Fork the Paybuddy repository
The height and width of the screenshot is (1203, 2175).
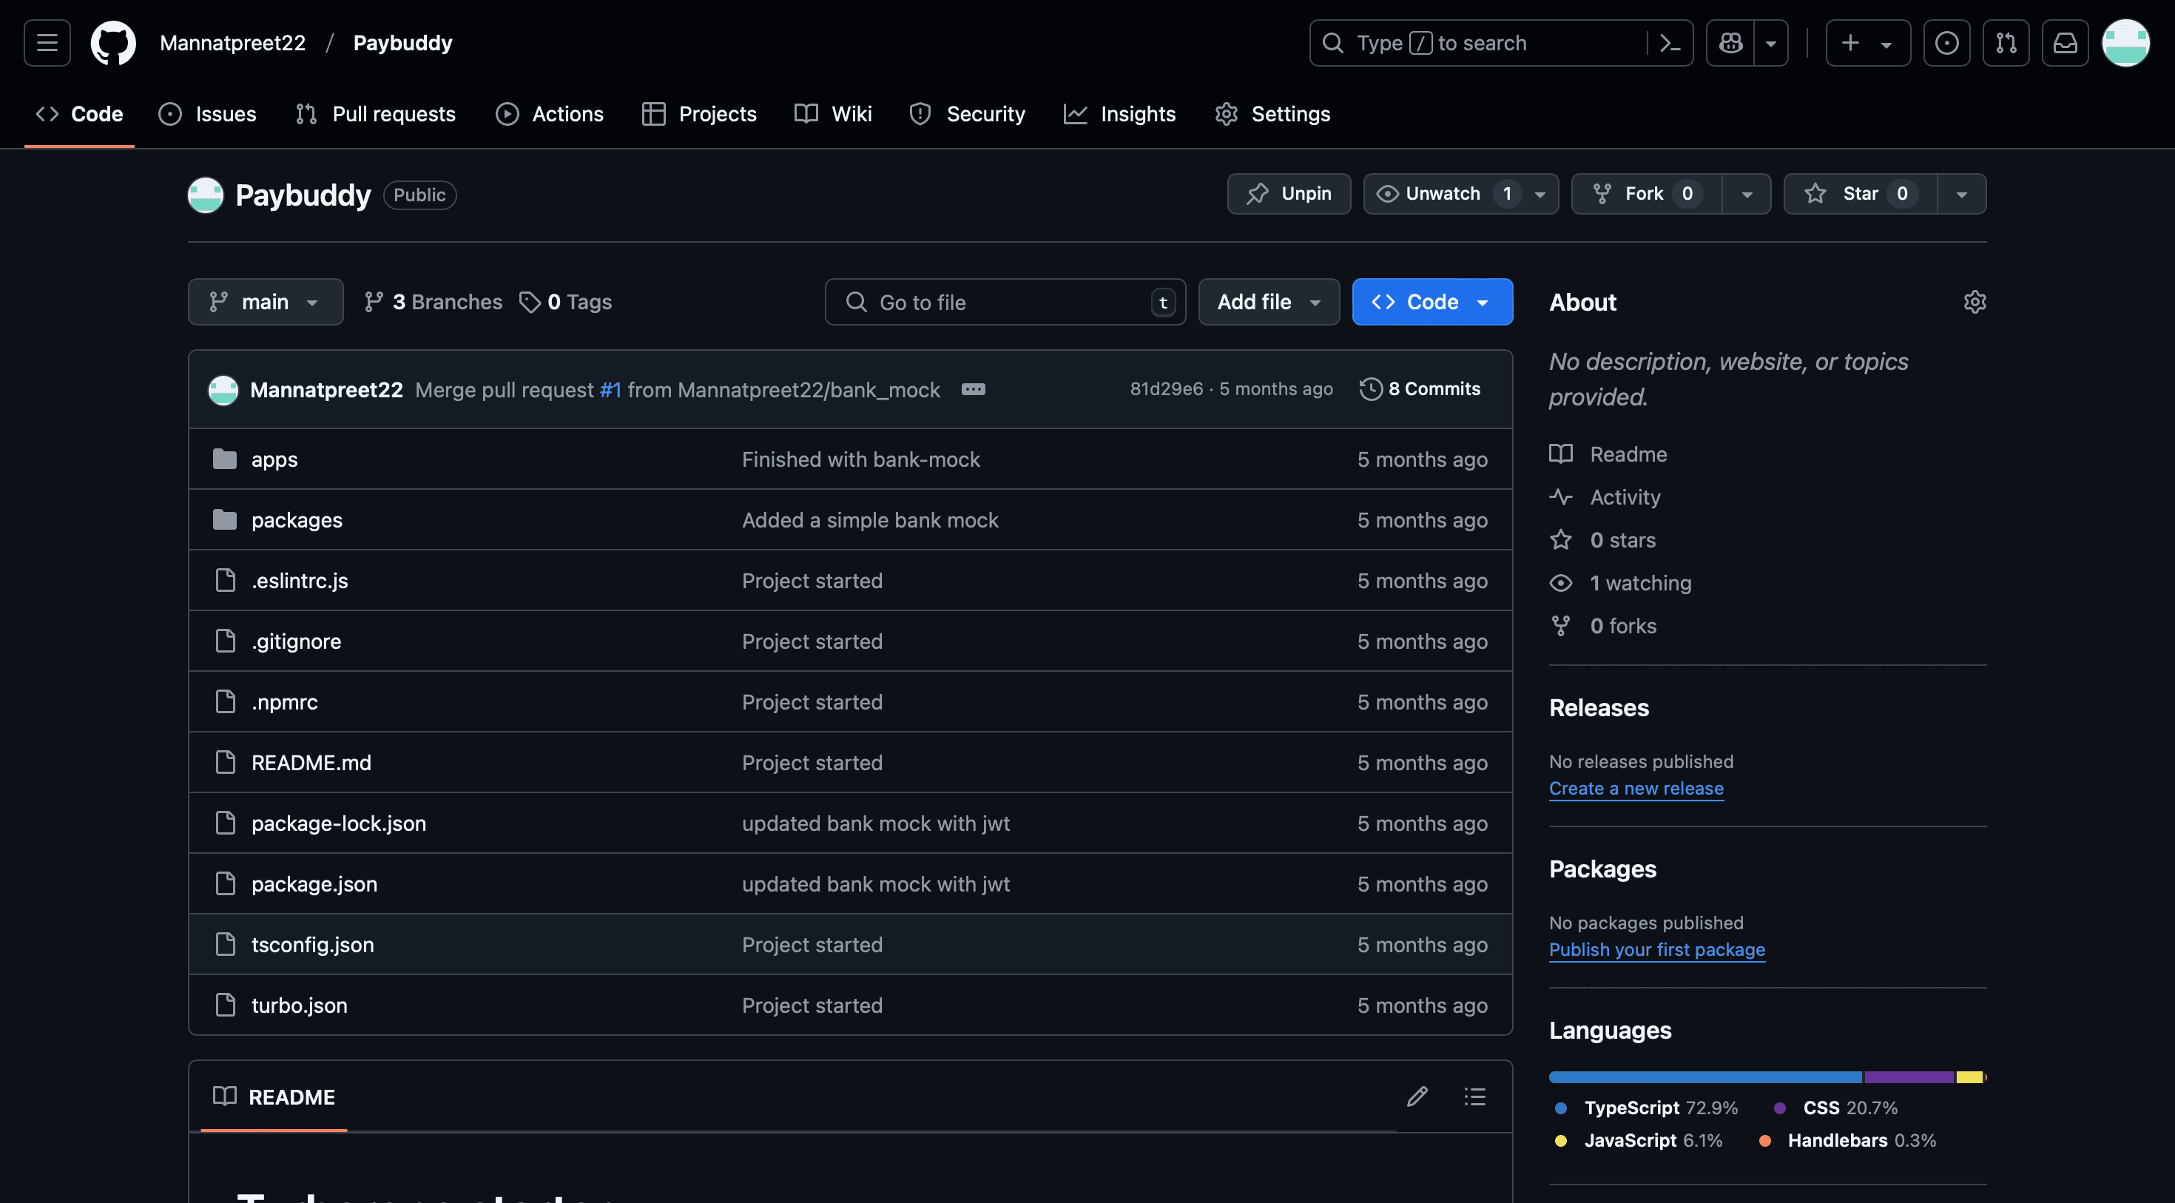point(1645,194)
